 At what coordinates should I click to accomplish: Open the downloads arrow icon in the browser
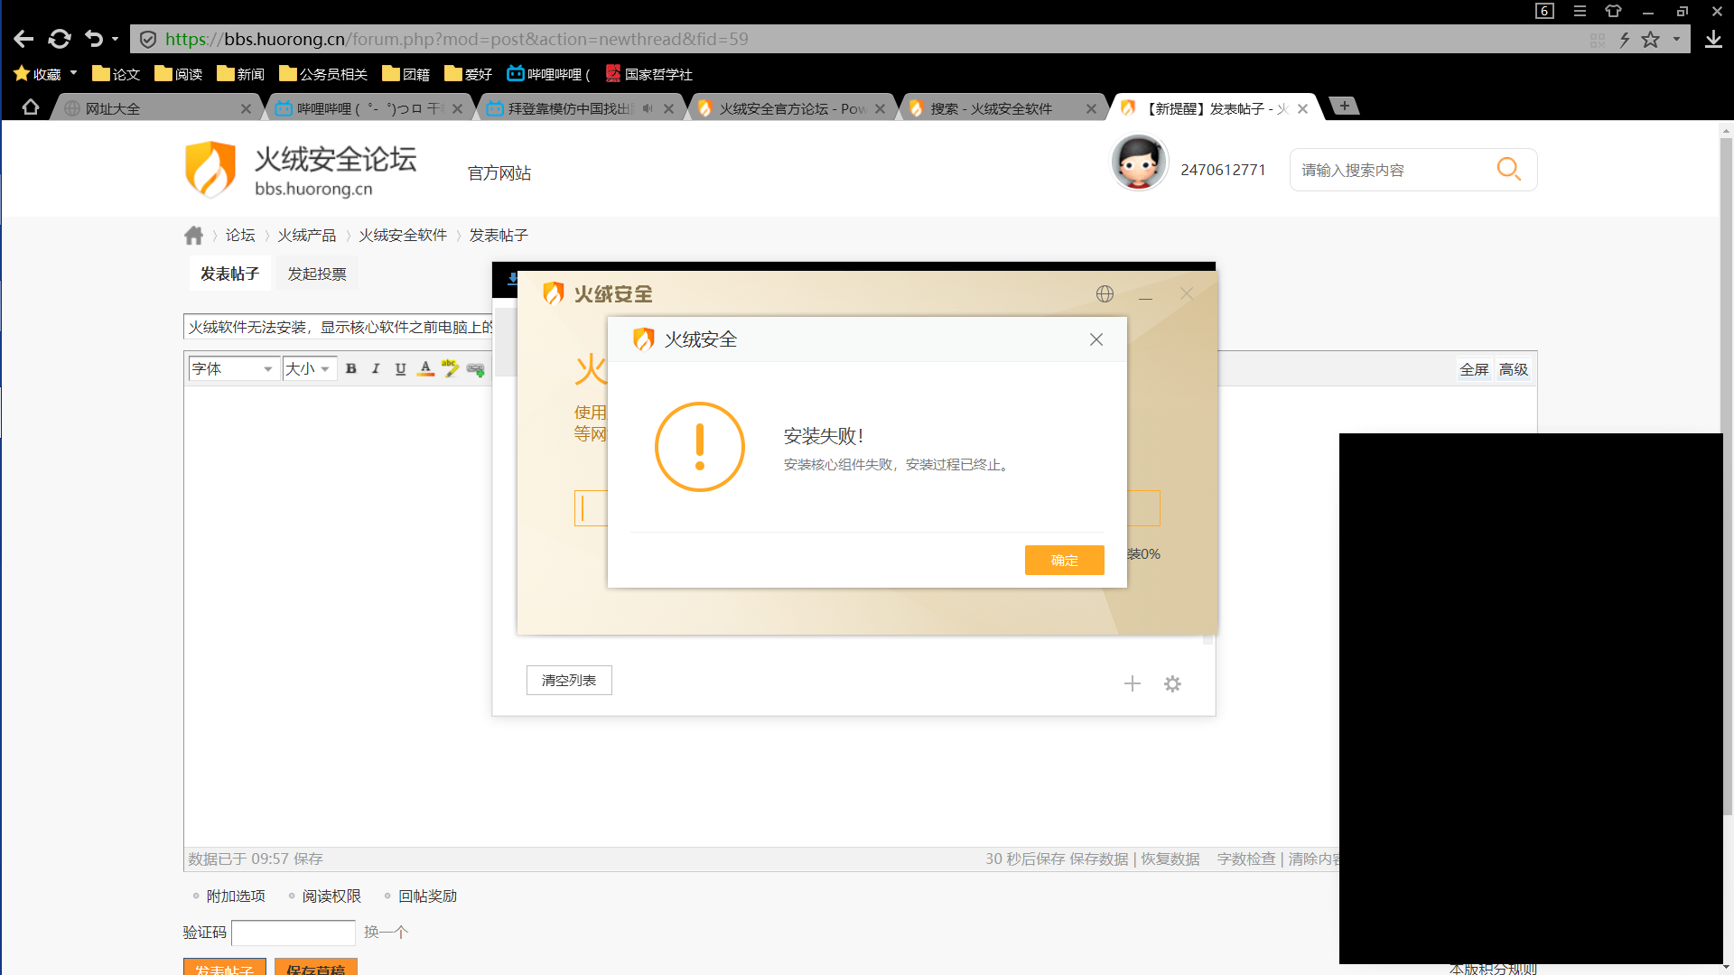coord(1713,39)
